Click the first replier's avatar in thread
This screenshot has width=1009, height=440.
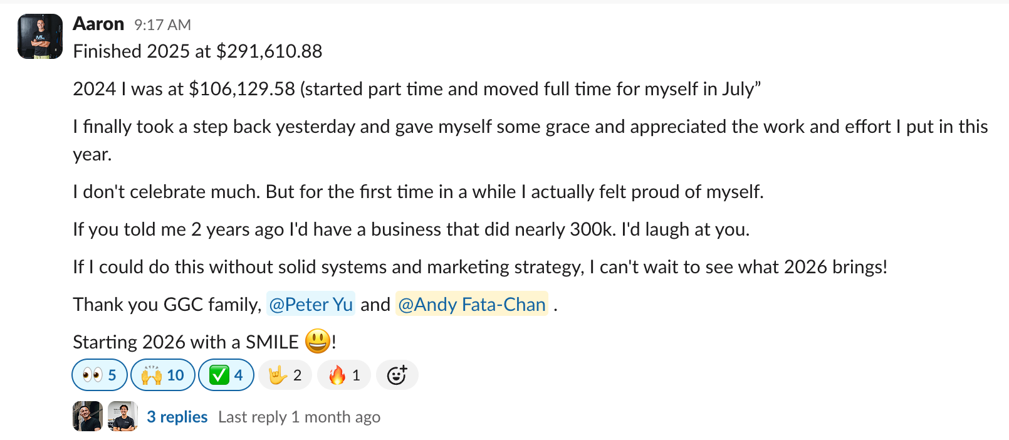coord(88,416)
